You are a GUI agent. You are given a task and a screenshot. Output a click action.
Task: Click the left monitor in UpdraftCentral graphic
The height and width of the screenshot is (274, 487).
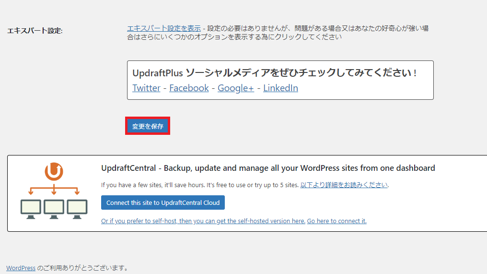(x=31, y=207)
